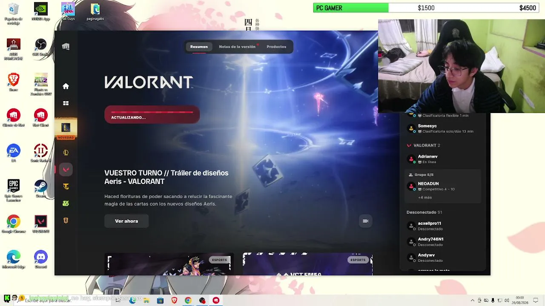The height and width of the screenshot is (306, 545).
Task: Open the NVIDIA App desktop icon
Action: point(41,12)
